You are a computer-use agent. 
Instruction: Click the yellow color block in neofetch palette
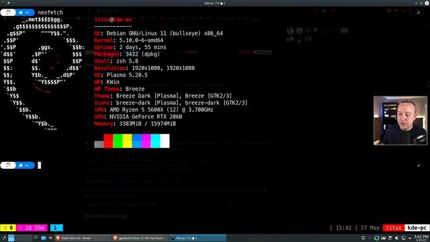(x=127, y=140)
